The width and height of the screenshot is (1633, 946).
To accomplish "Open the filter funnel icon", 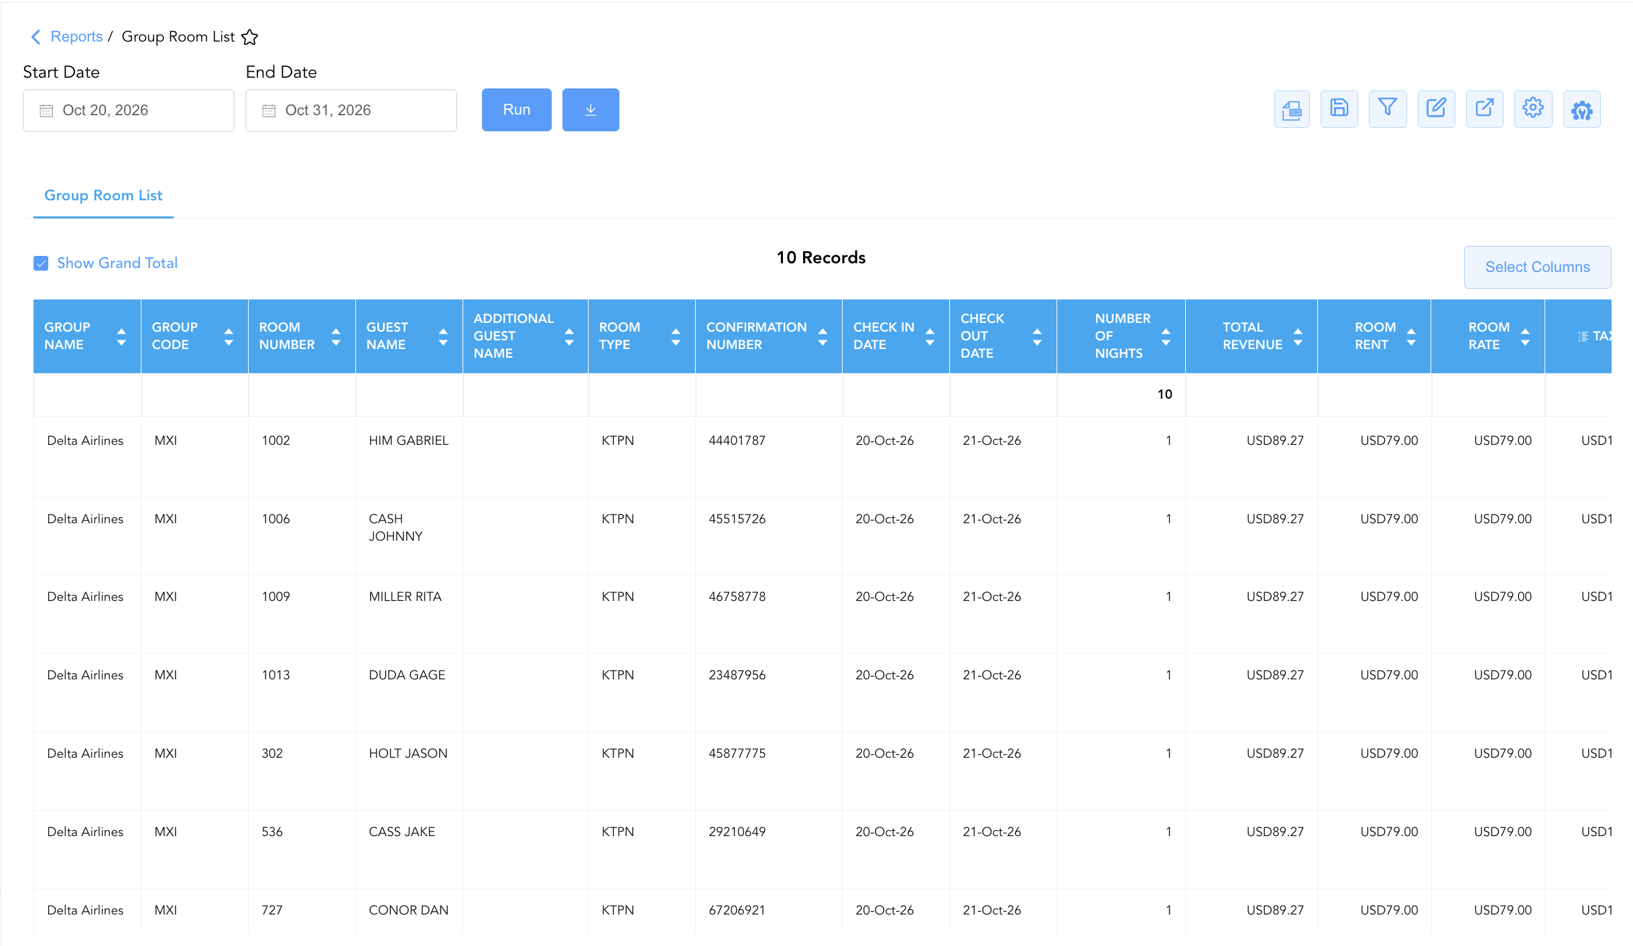I will (1388, 109).
